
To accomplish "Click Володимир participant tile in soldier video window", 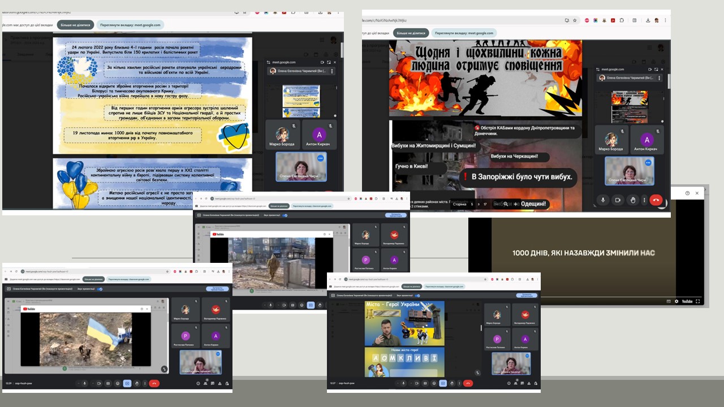I will (x=395, y=235).
